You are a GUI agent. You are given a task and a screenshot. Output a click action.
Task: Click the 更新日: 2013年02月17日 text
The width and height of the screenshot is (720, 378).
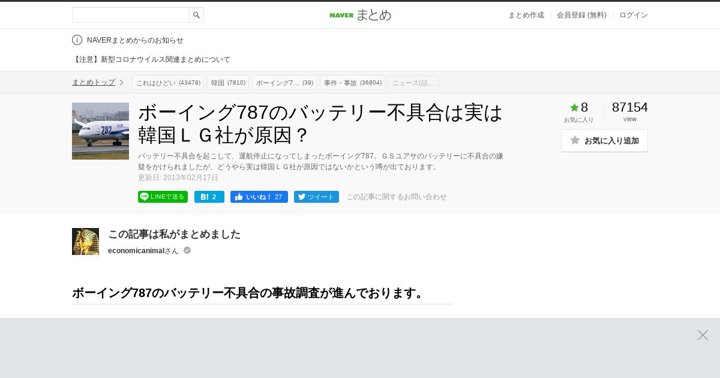pos(178,178)
